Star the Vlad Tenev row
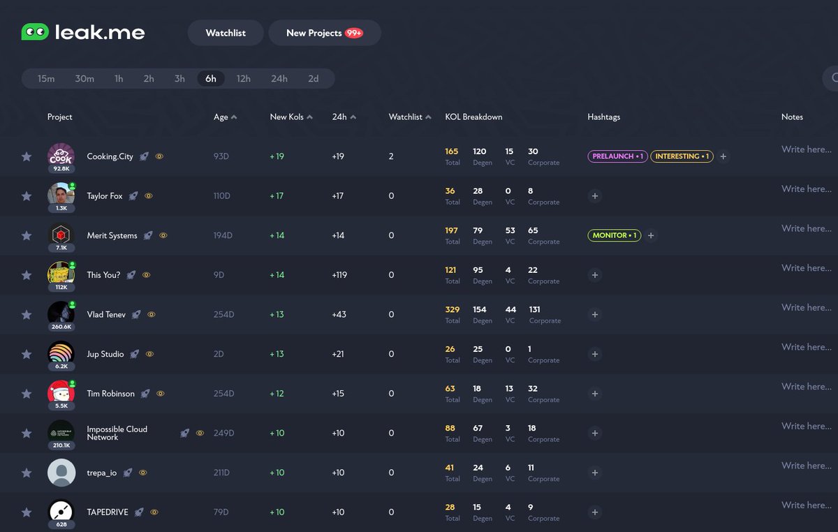The height and width of the screenshot is (532, 838). point(27,314)
